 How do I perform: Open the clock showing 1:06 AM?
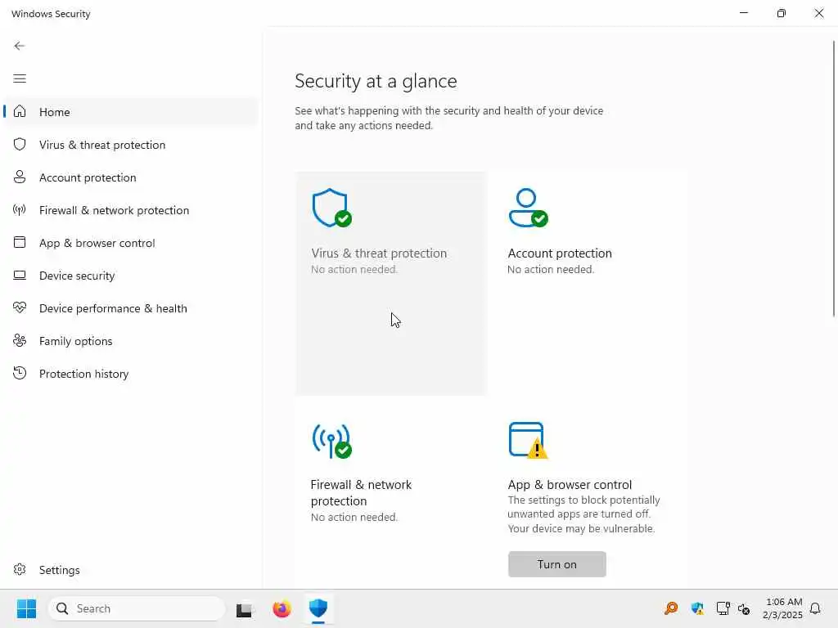782,608
